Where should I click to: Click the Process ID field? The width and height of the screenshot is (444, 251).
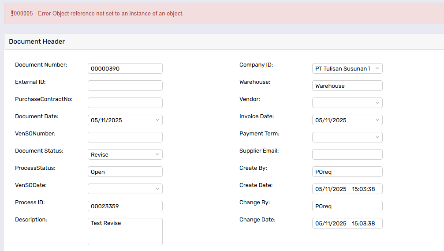click(x=125, y=206)
